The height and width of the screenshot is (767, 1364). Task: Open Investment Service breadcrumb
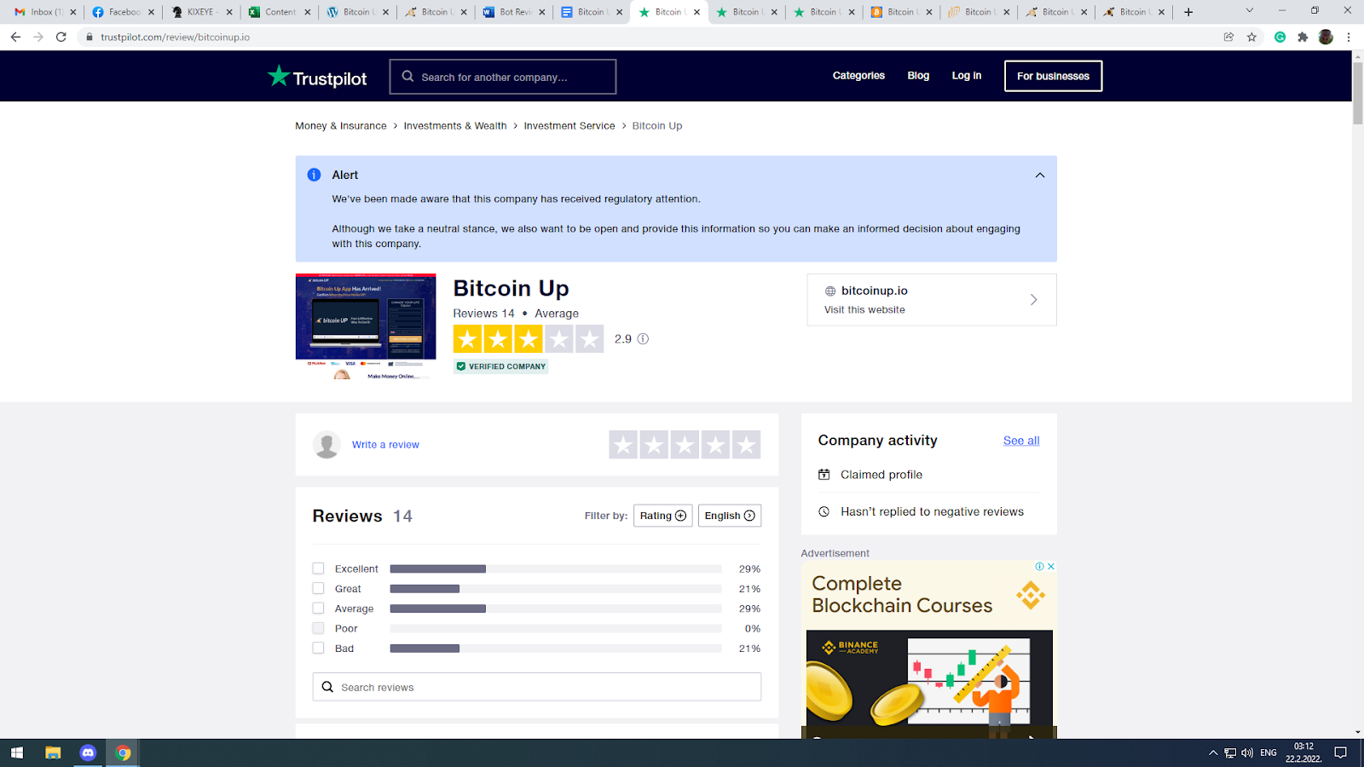[569, 126]
